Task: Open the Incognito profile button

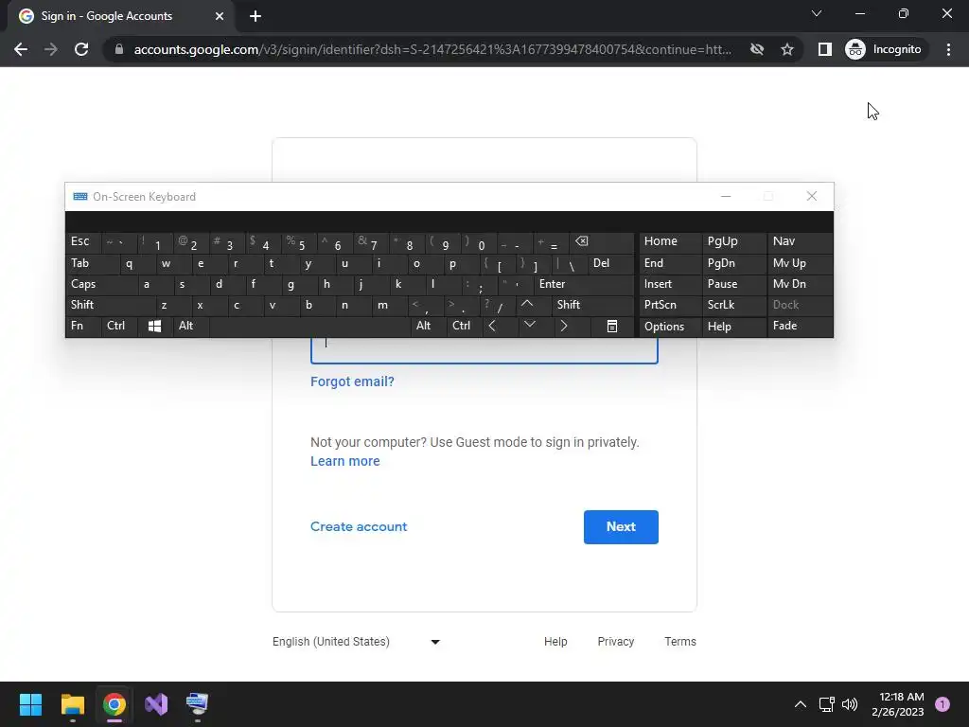Action: point(884,49)
